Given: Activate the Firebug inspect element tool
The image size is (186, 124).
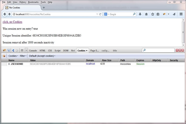Looking at the screenshot, I should 9,50.
